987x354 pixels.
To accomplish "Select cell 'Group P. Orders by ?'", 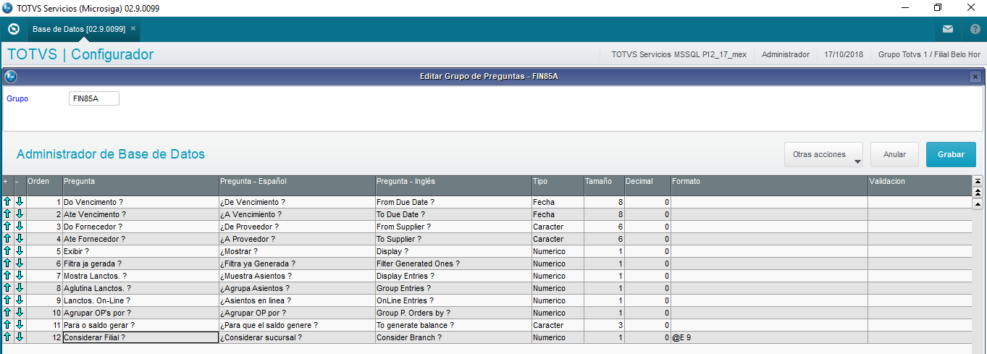I will click(453, 313).
